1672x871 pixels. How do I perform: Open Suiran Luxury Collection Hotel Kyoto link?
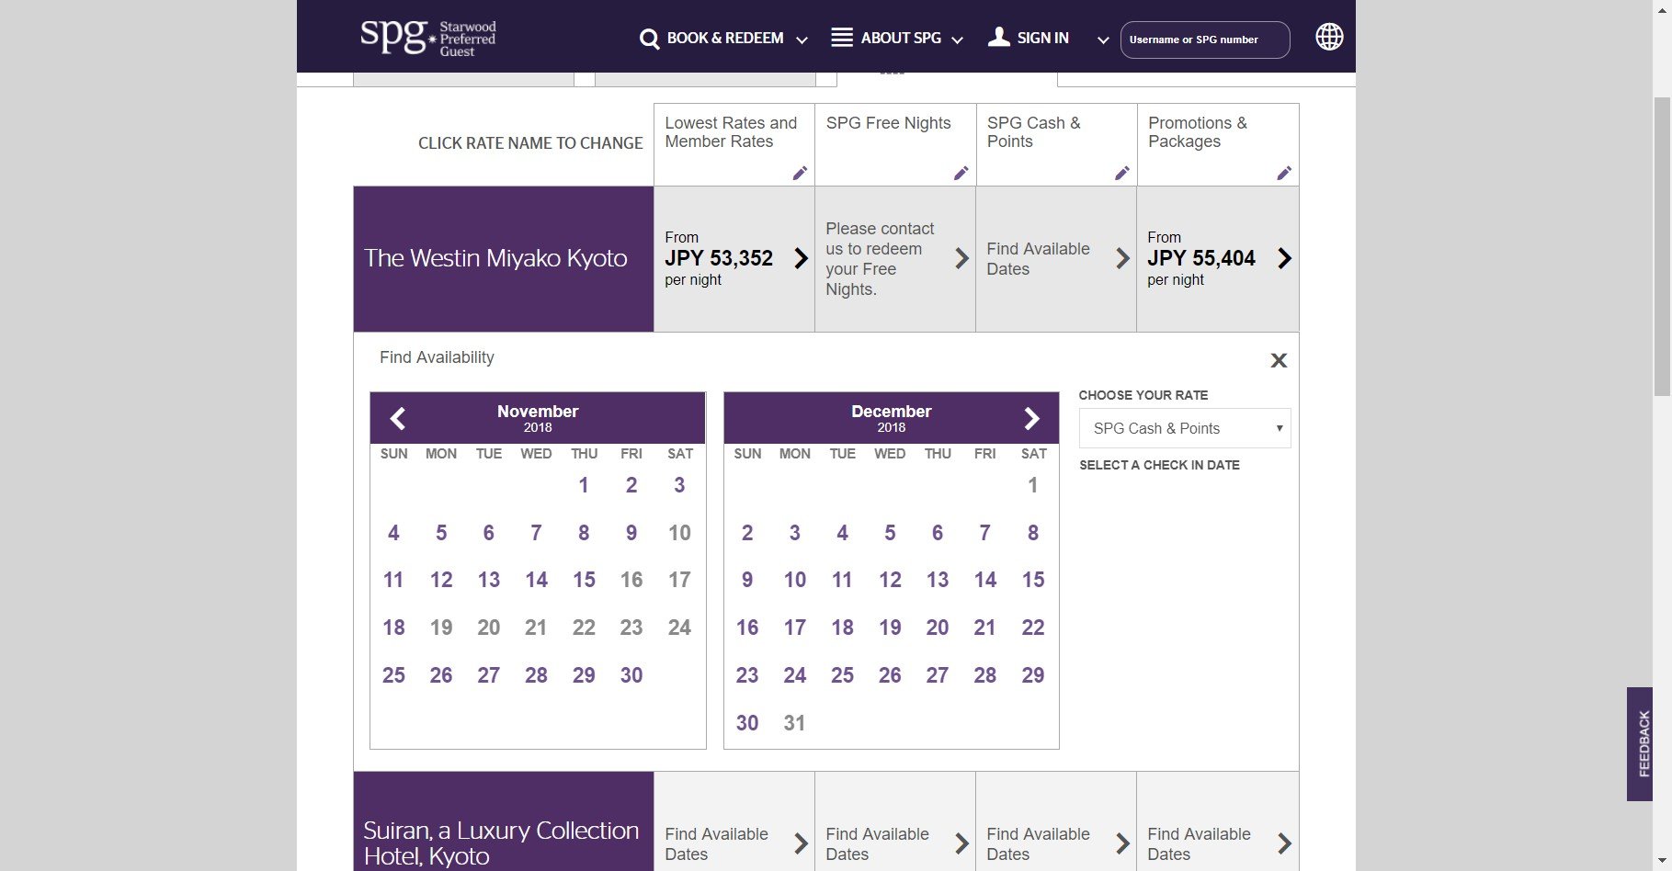click(x=501, y=843)
